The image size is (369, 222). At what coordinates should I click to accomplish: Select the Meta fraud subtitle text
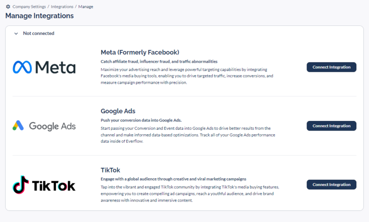pos(159,61)
